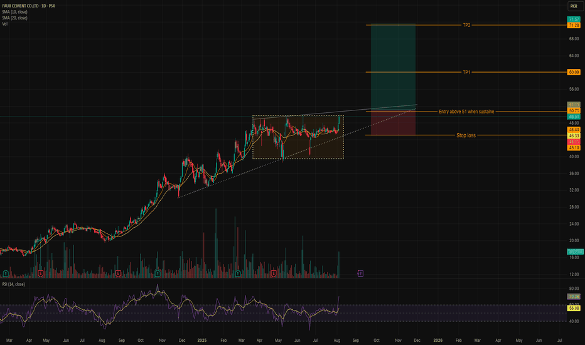Click the 49.51 current price label
This screenshot has height=345, width=585.
[x=574, y=117]
